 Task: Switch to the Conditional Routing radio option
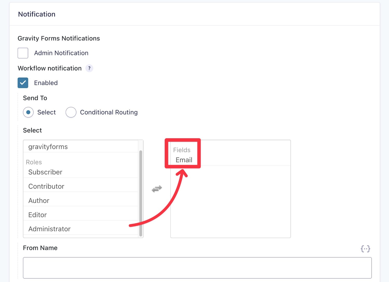[x=71, y=112]
